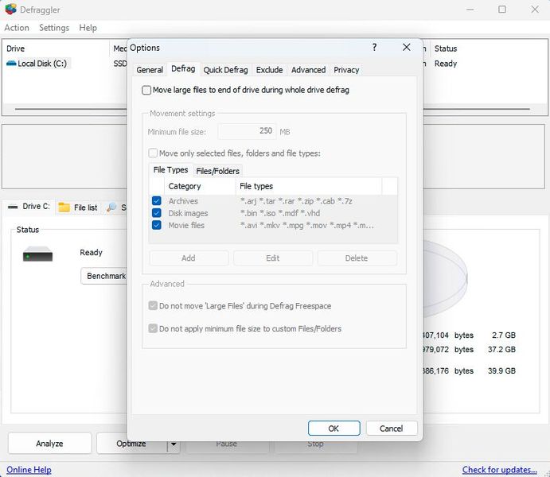Click the Optimize button

(x=131, y=444)
